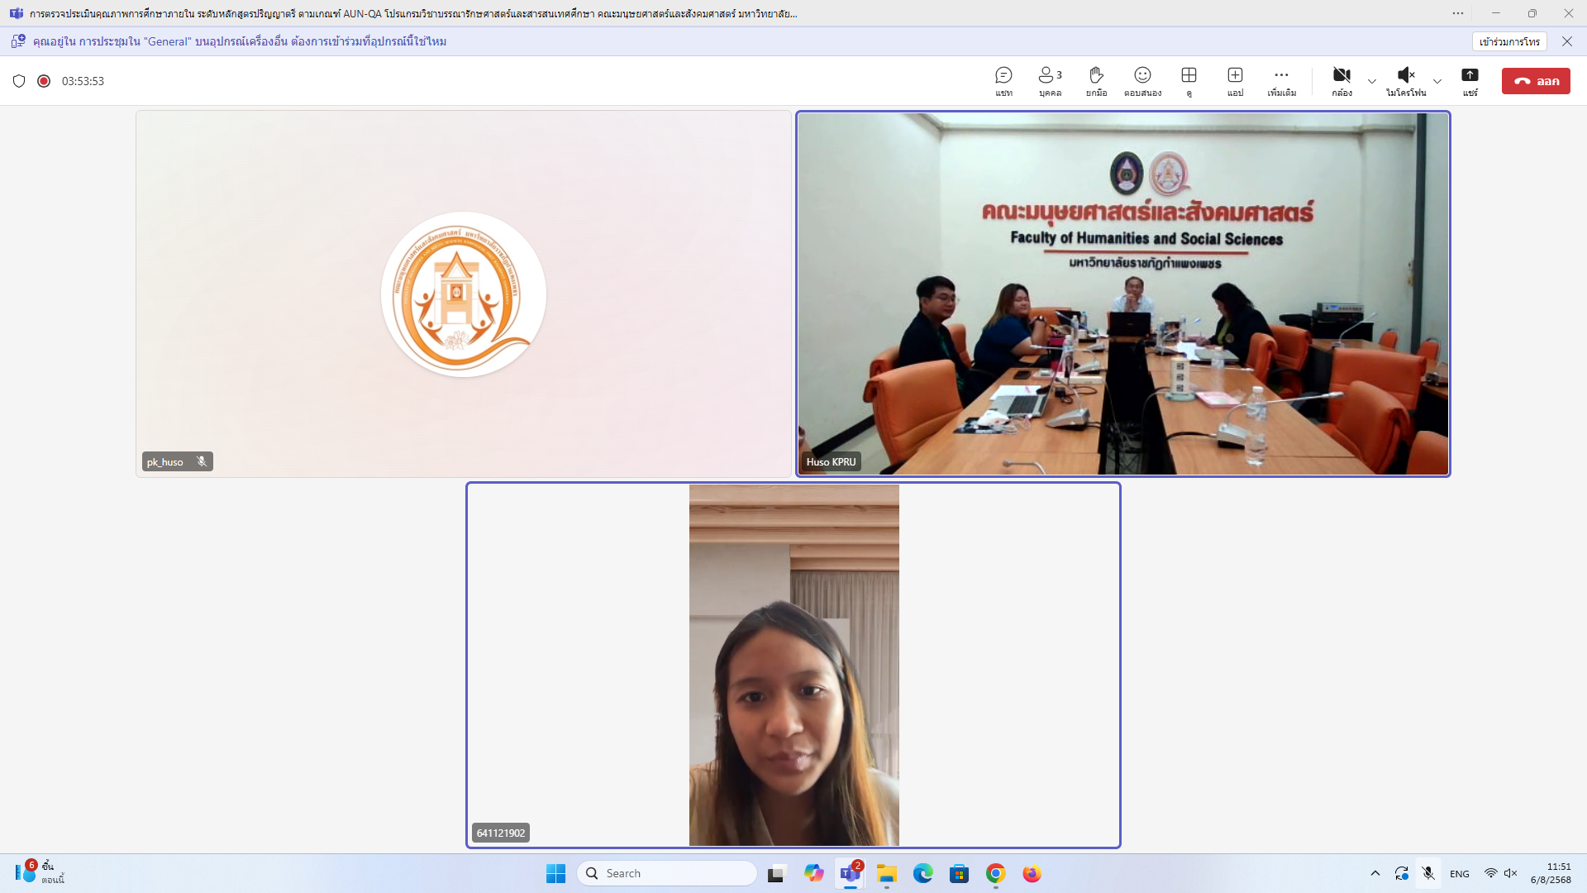The height and width of the screenshot is (893, 1587).
Task: Dismiss the other-device notification banner
Action: (1566, 41)
